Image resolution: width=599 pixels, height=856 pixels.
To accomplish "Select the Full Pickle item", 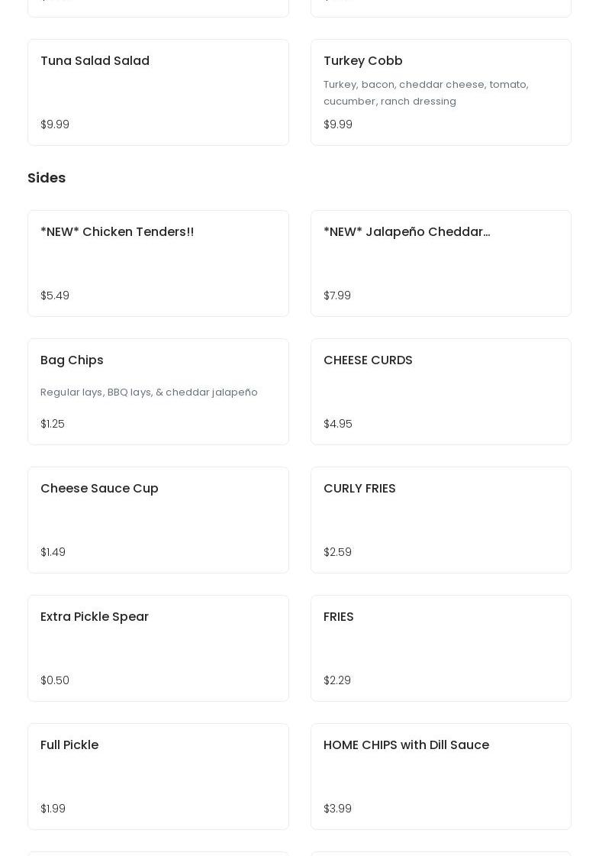I will [x=158, y=776].
